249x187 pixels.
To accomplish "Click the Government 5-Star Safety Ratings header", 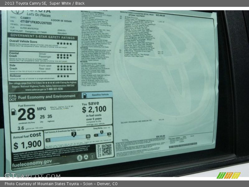I will [x=43, y=36].
